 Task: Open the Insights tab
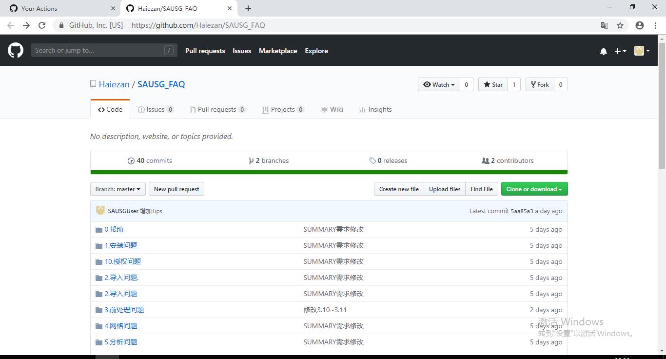coord(375,109)
